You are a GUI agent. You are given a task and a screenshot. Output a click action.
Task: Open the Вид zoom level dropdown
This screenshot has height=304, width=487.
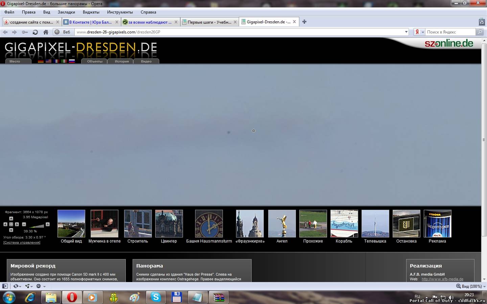470,286
